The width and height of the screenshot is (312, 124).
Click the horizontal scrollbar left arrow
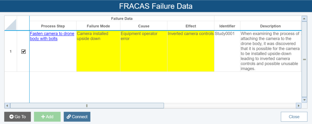7,105
